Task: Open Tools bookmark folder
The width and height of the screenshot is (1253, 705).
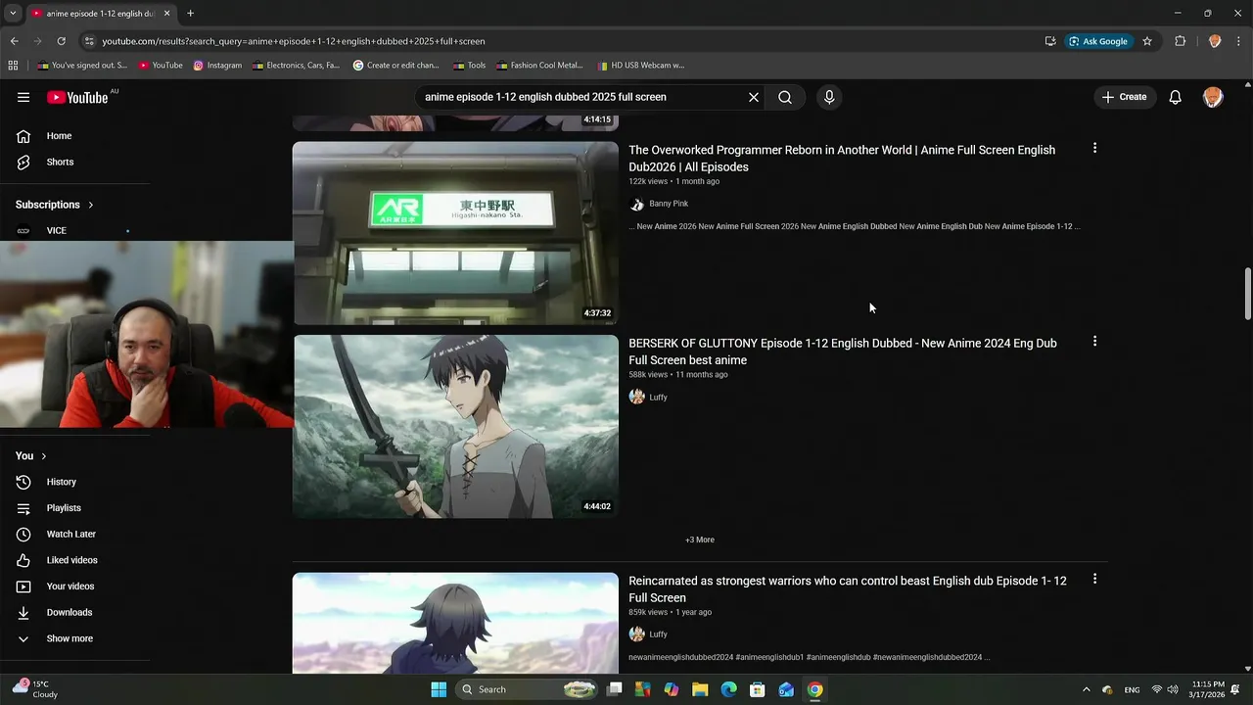Action: click(470, 66)
